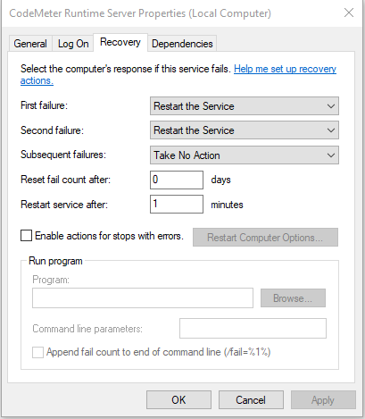Image resolution: width=365 pixels, height=419 pixels.
Task: Open the Subsequent failures dropdown
Action: click(245, 155)
